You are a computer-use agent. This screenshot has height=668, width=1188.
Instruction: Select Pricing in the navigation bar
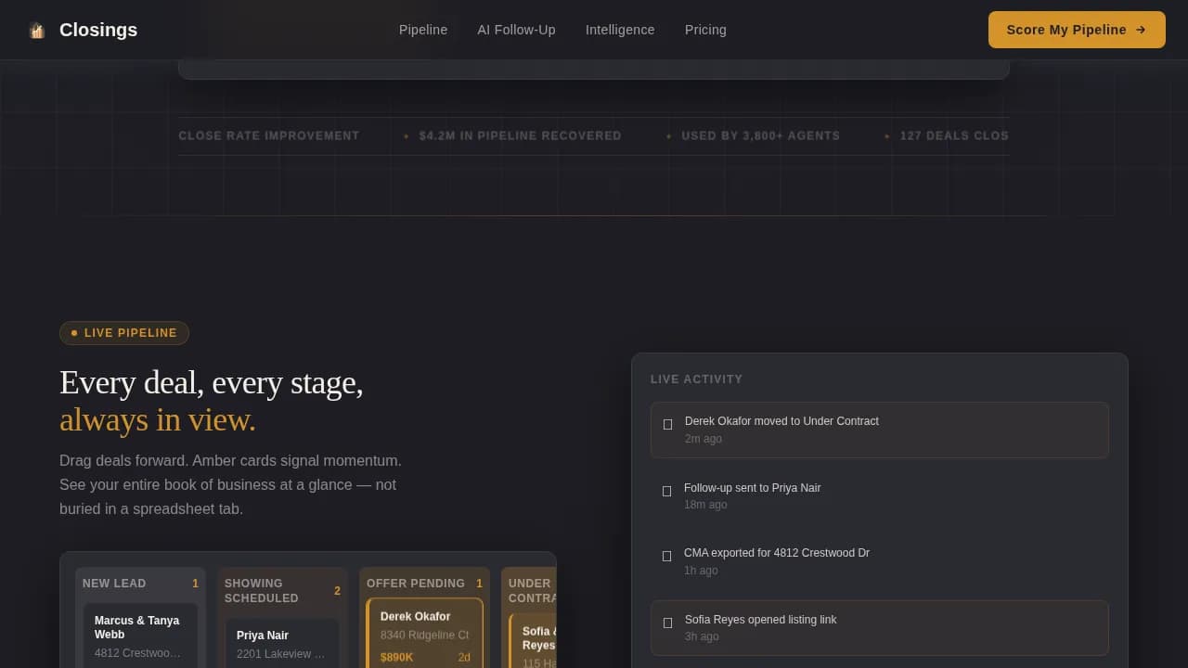pos(705,30)
